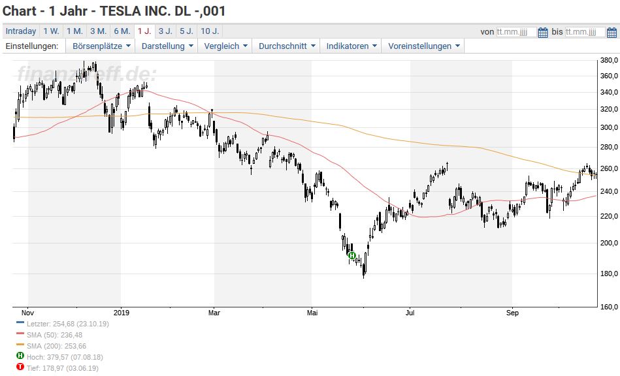Viewport: 620px width, 376px height.
Task: Select the 5 J. time range tab
Action: coord(186,31)
